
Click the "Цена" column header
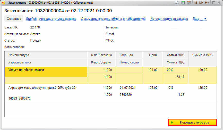153,55
